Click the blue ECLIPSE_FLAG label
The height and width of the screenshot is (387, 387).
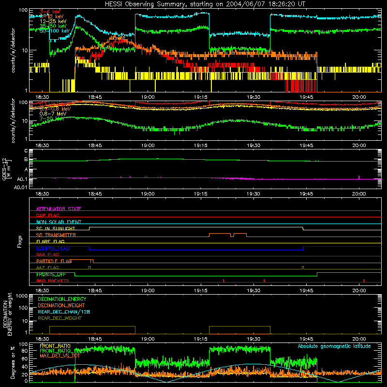point(53,248)
